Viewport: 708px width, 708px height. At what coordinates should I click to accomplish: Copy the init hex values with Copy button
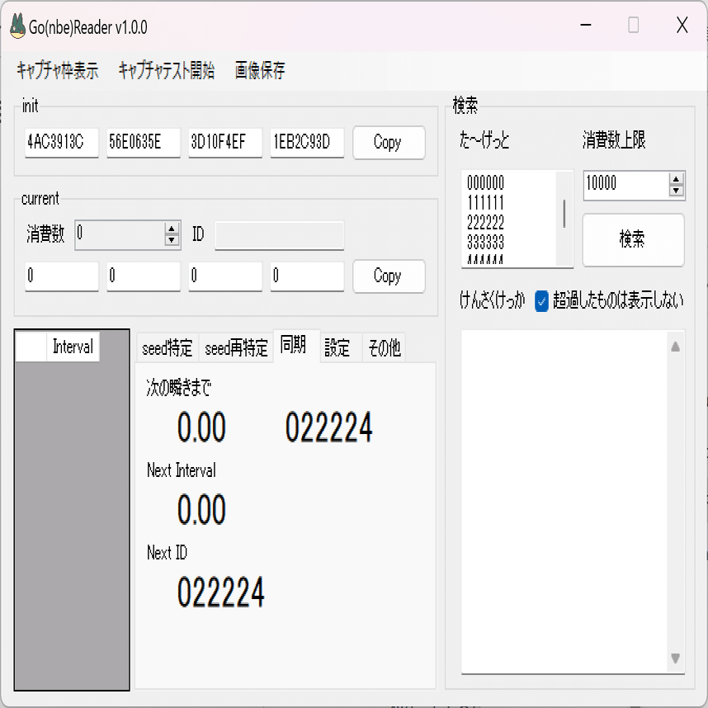[x=388, y=143]
